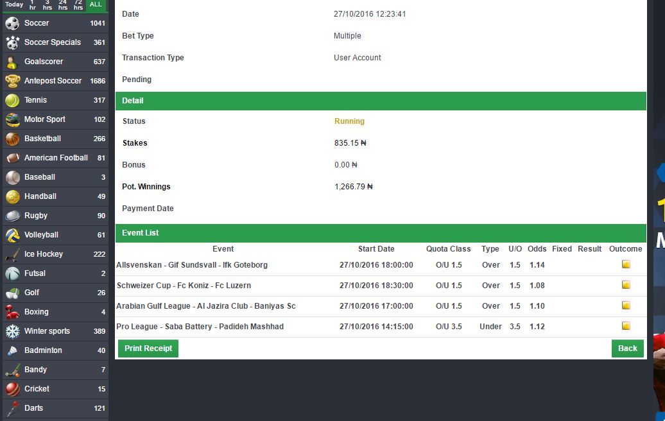The height and width of the screenshot is (421, 665).
Task: Open the Winter sports category link
Action: click(x=56, y=331)
